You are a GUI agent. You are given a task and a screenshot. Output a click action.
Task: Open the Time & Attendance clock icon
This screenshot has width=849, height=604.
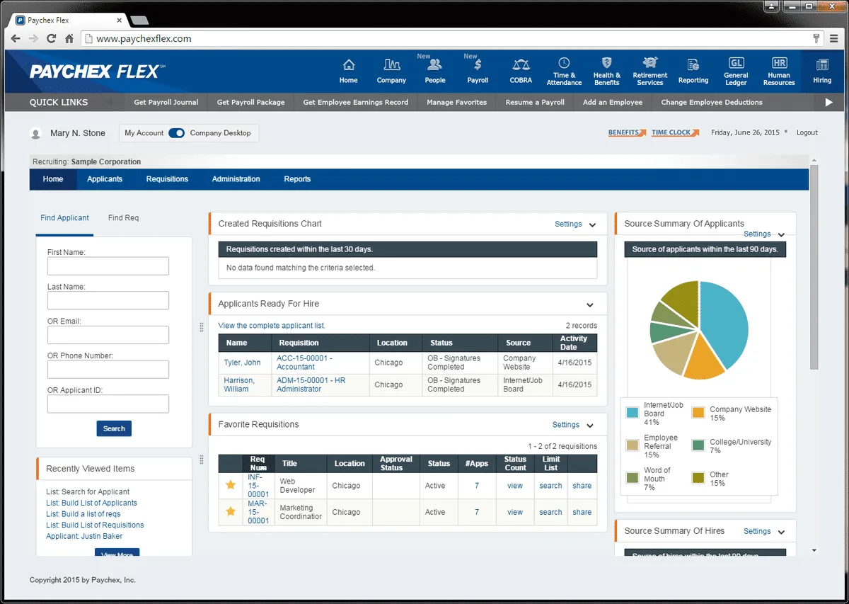[564, 62]
